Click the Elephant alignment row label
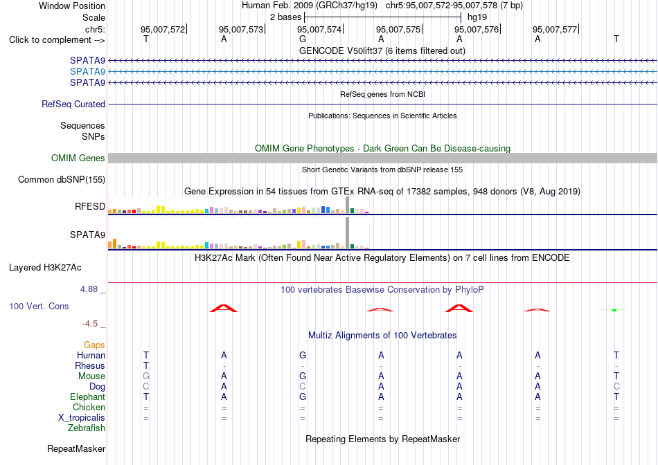The image size is (658, 465). click(88, 396)
